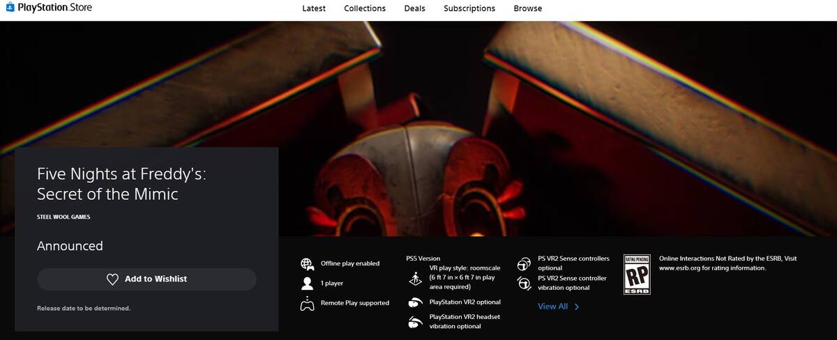Click the Announced status text
837x340 pixels.
[x=70, y=246]
